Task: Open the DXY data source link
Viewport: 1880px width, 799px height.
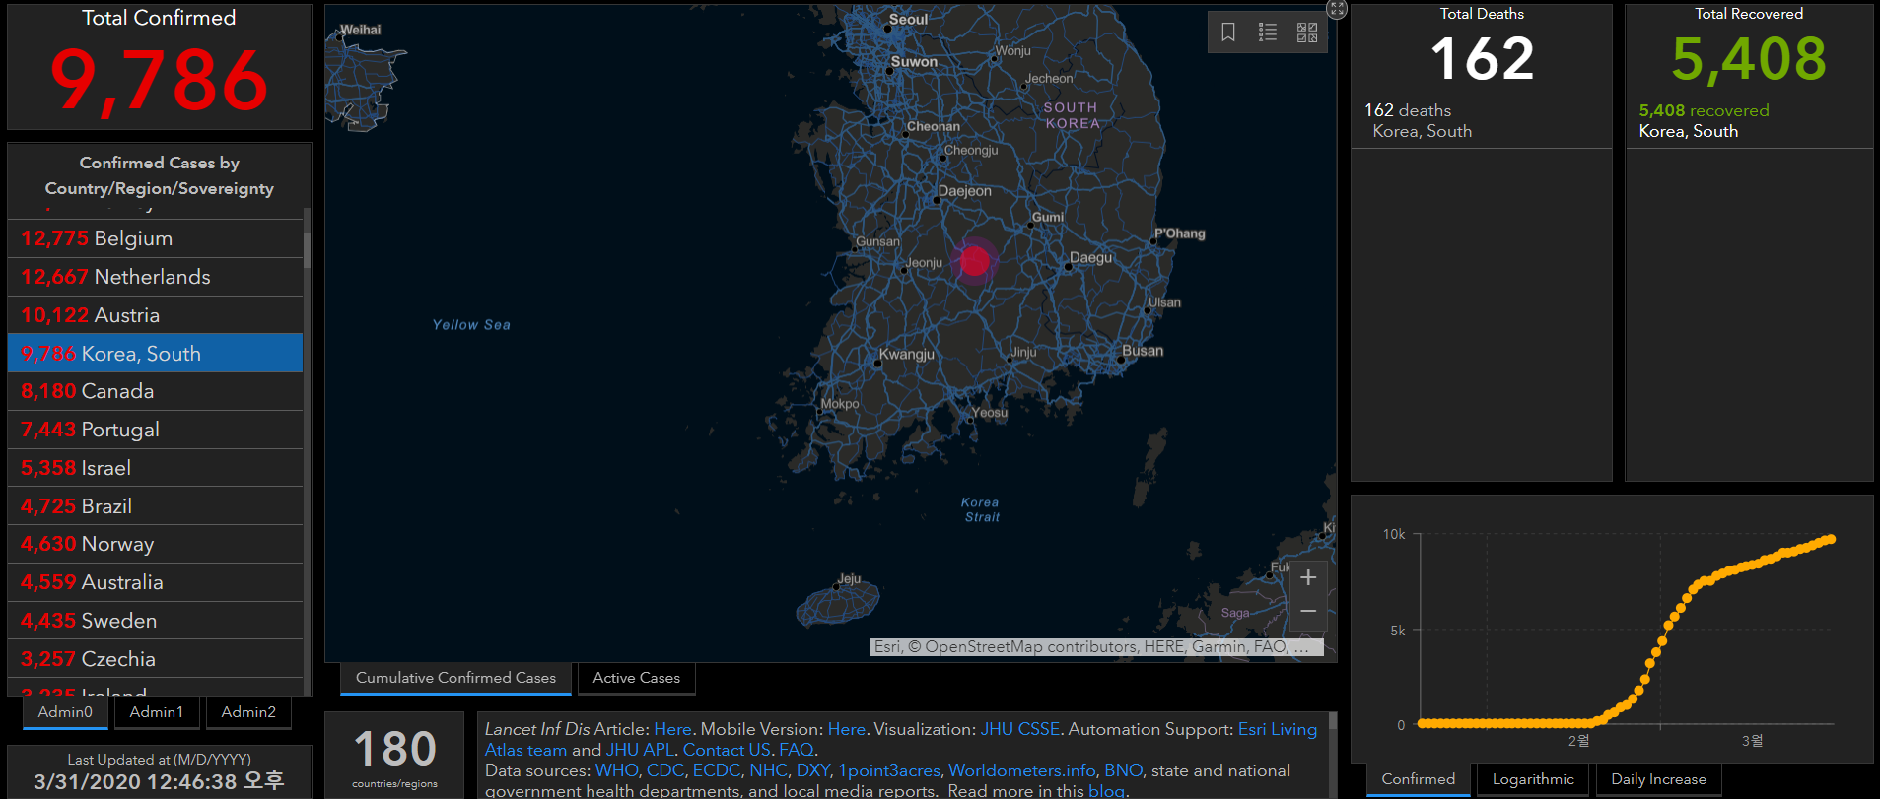Action: point(813,770)
